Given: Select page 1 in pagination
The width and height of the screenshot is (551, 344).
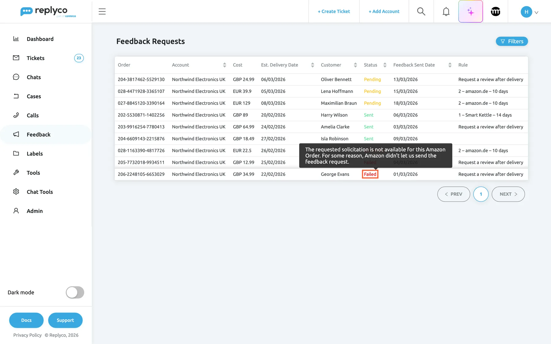Looking at the screenshot, I should point(481,194).
